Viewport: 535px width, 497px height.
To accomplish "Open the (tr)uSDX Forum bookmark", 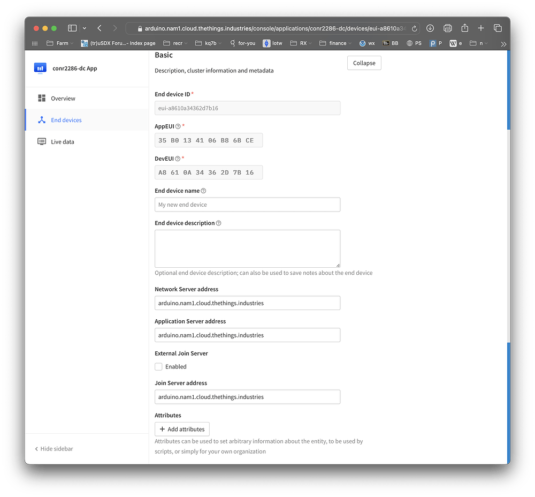I will click(x=118, y=43).
